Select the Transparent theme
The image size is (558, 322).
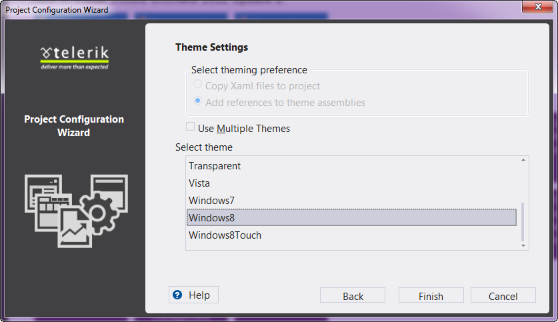point(215,166)
